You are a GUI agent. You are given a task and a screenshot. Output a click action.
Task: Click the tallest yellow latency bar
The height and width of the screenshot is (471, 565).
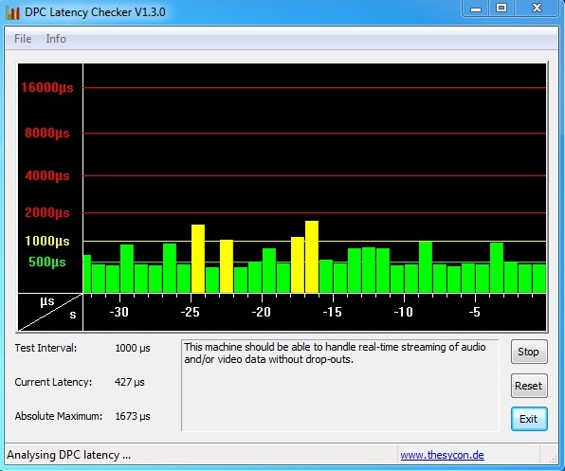pos(312,257)
